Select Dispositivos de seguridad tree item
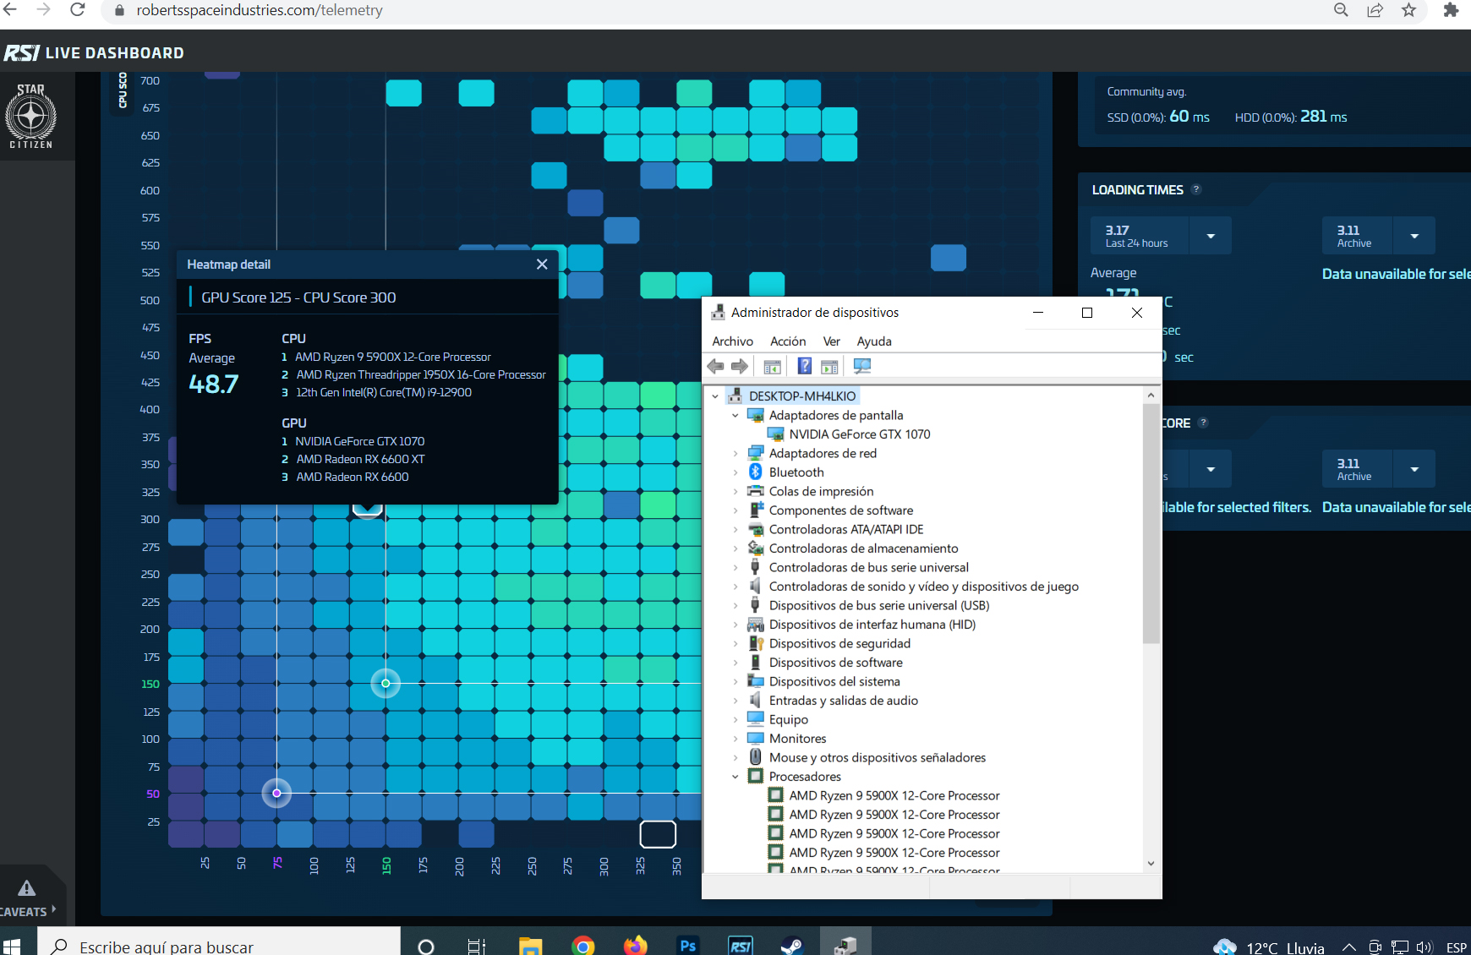Viewport: 1471px width, 955px height. coord(839,643)
